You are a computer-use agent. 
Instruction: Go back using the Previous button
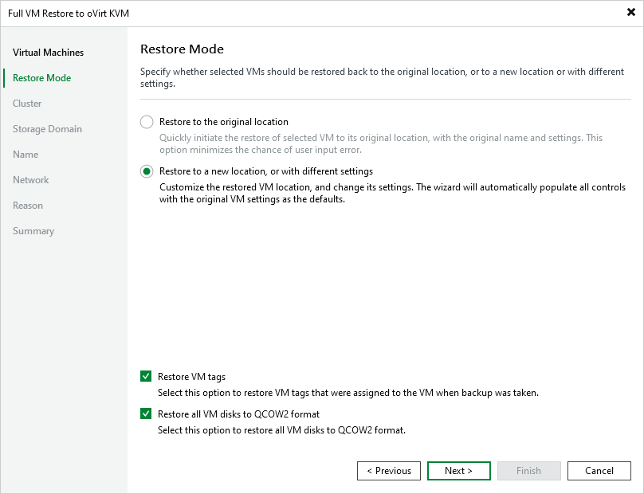tap(388, 470)
